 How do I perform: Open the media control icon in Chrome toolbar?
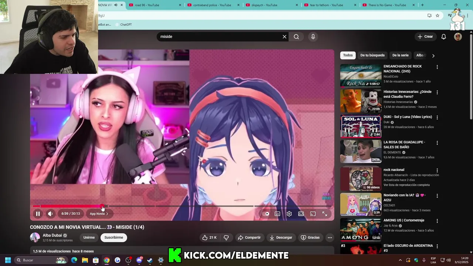[450, 16]
